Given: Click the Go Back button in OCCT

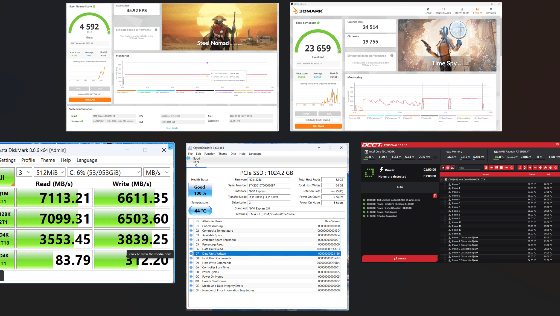Looking at the screenshot, I should [x=400, y=258].
